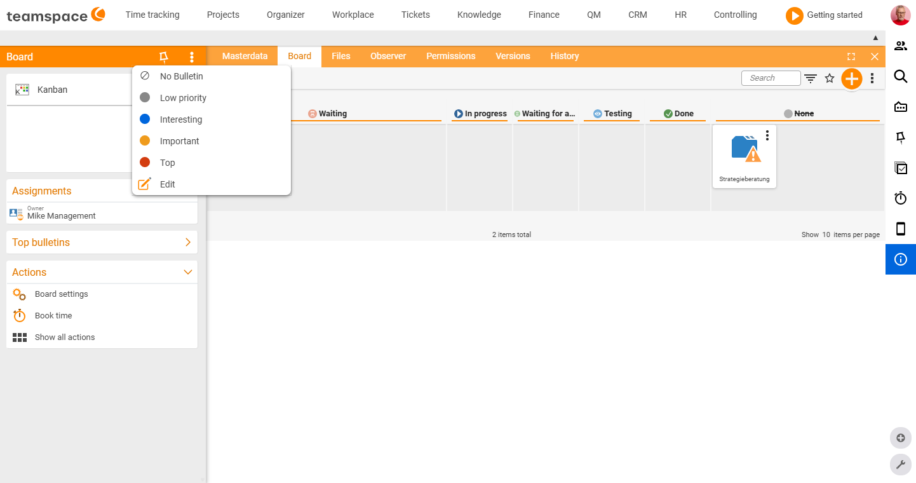Open board toolbar three-dot options

pyautogui.click(x=872, y=78)
